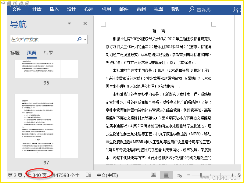Open the 视图 ribbon tab
The image size is (244, 183).
159,9
